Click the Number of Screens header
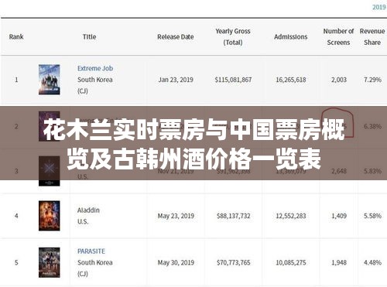387x287 pixels. [x=338, y=36]
